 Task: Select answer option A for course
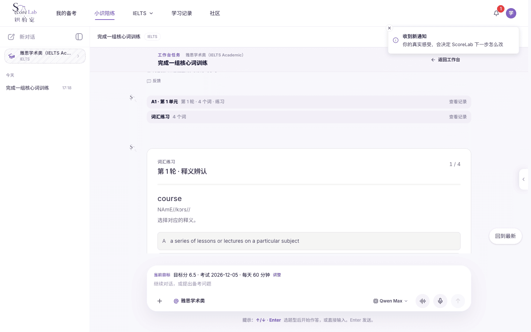coord(309,241)
